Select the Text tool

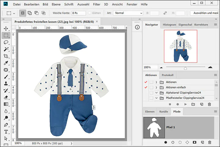point(6,132)
